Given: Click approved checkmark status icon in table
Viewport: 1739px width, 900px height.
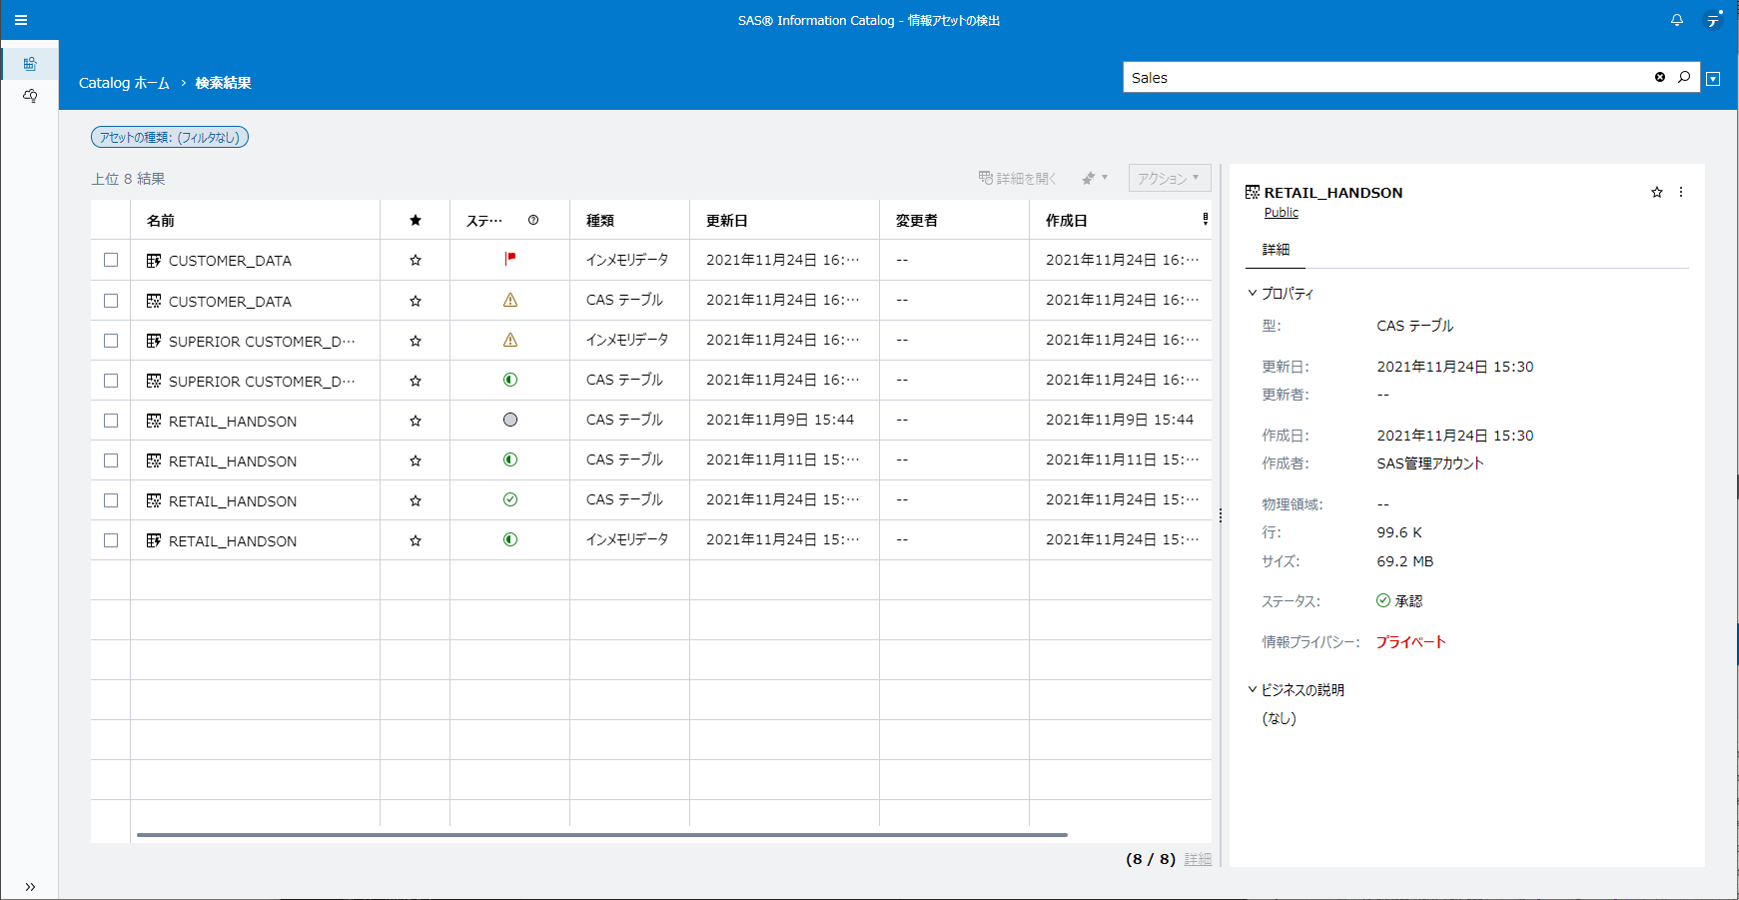Looking at the screenshot, I should coord(510,499).
